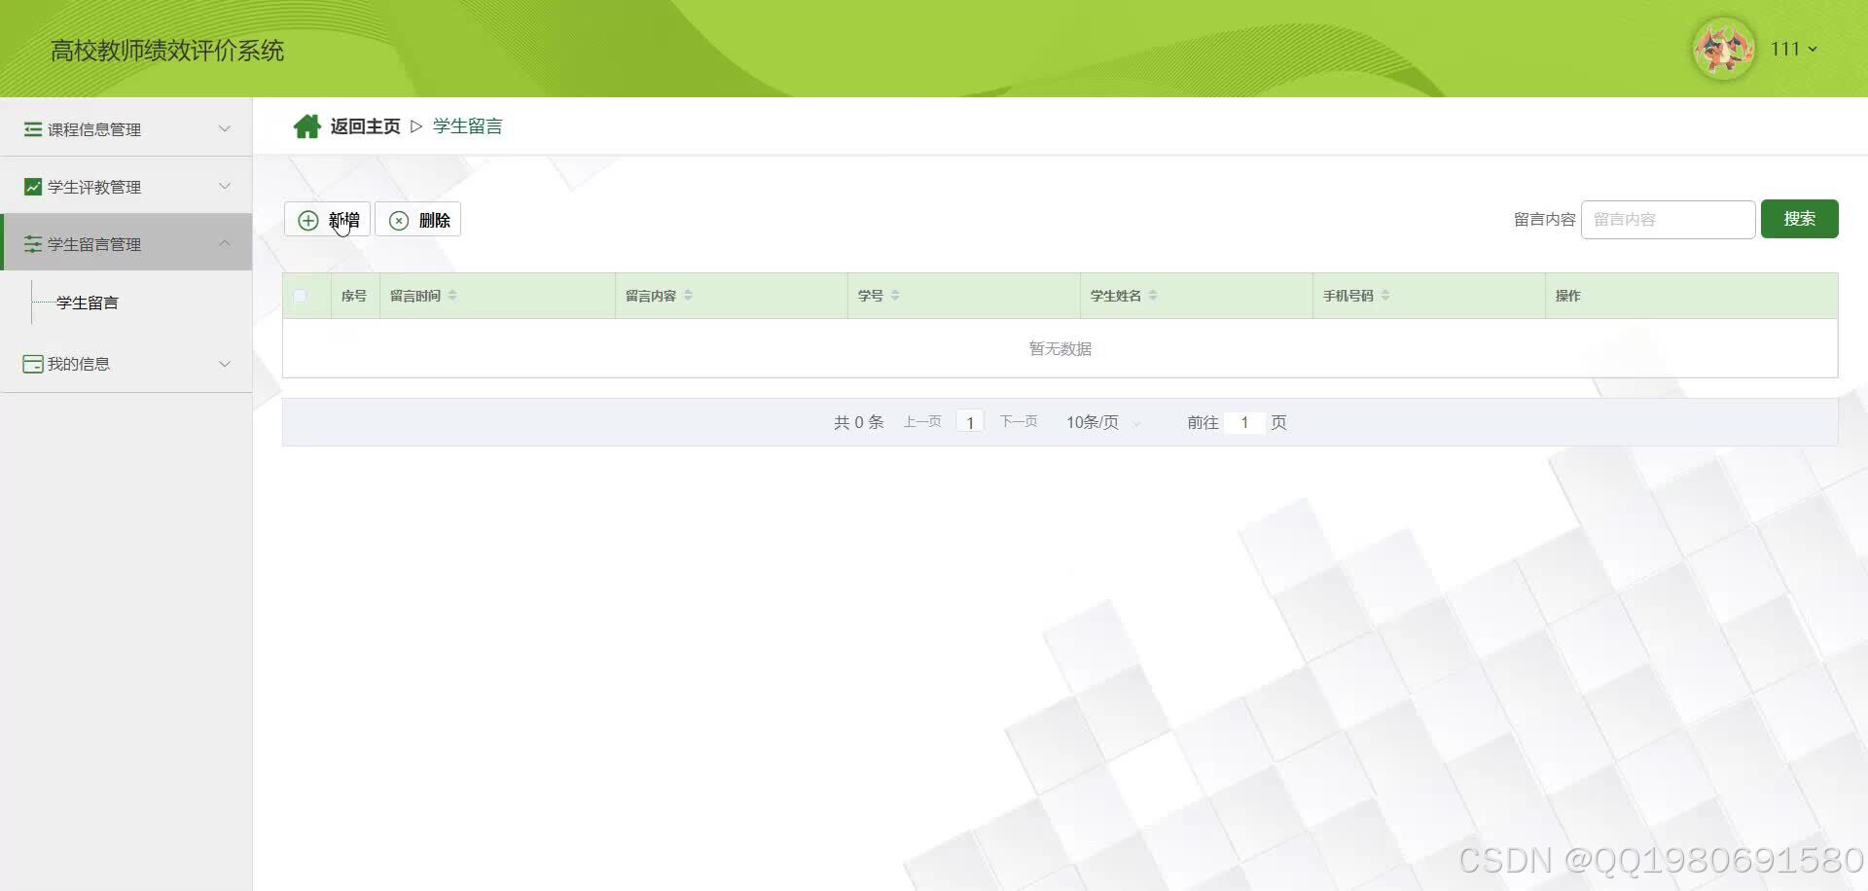
Task: Select the 学生留言 submenu item
Action: click(x=88, y=303)
